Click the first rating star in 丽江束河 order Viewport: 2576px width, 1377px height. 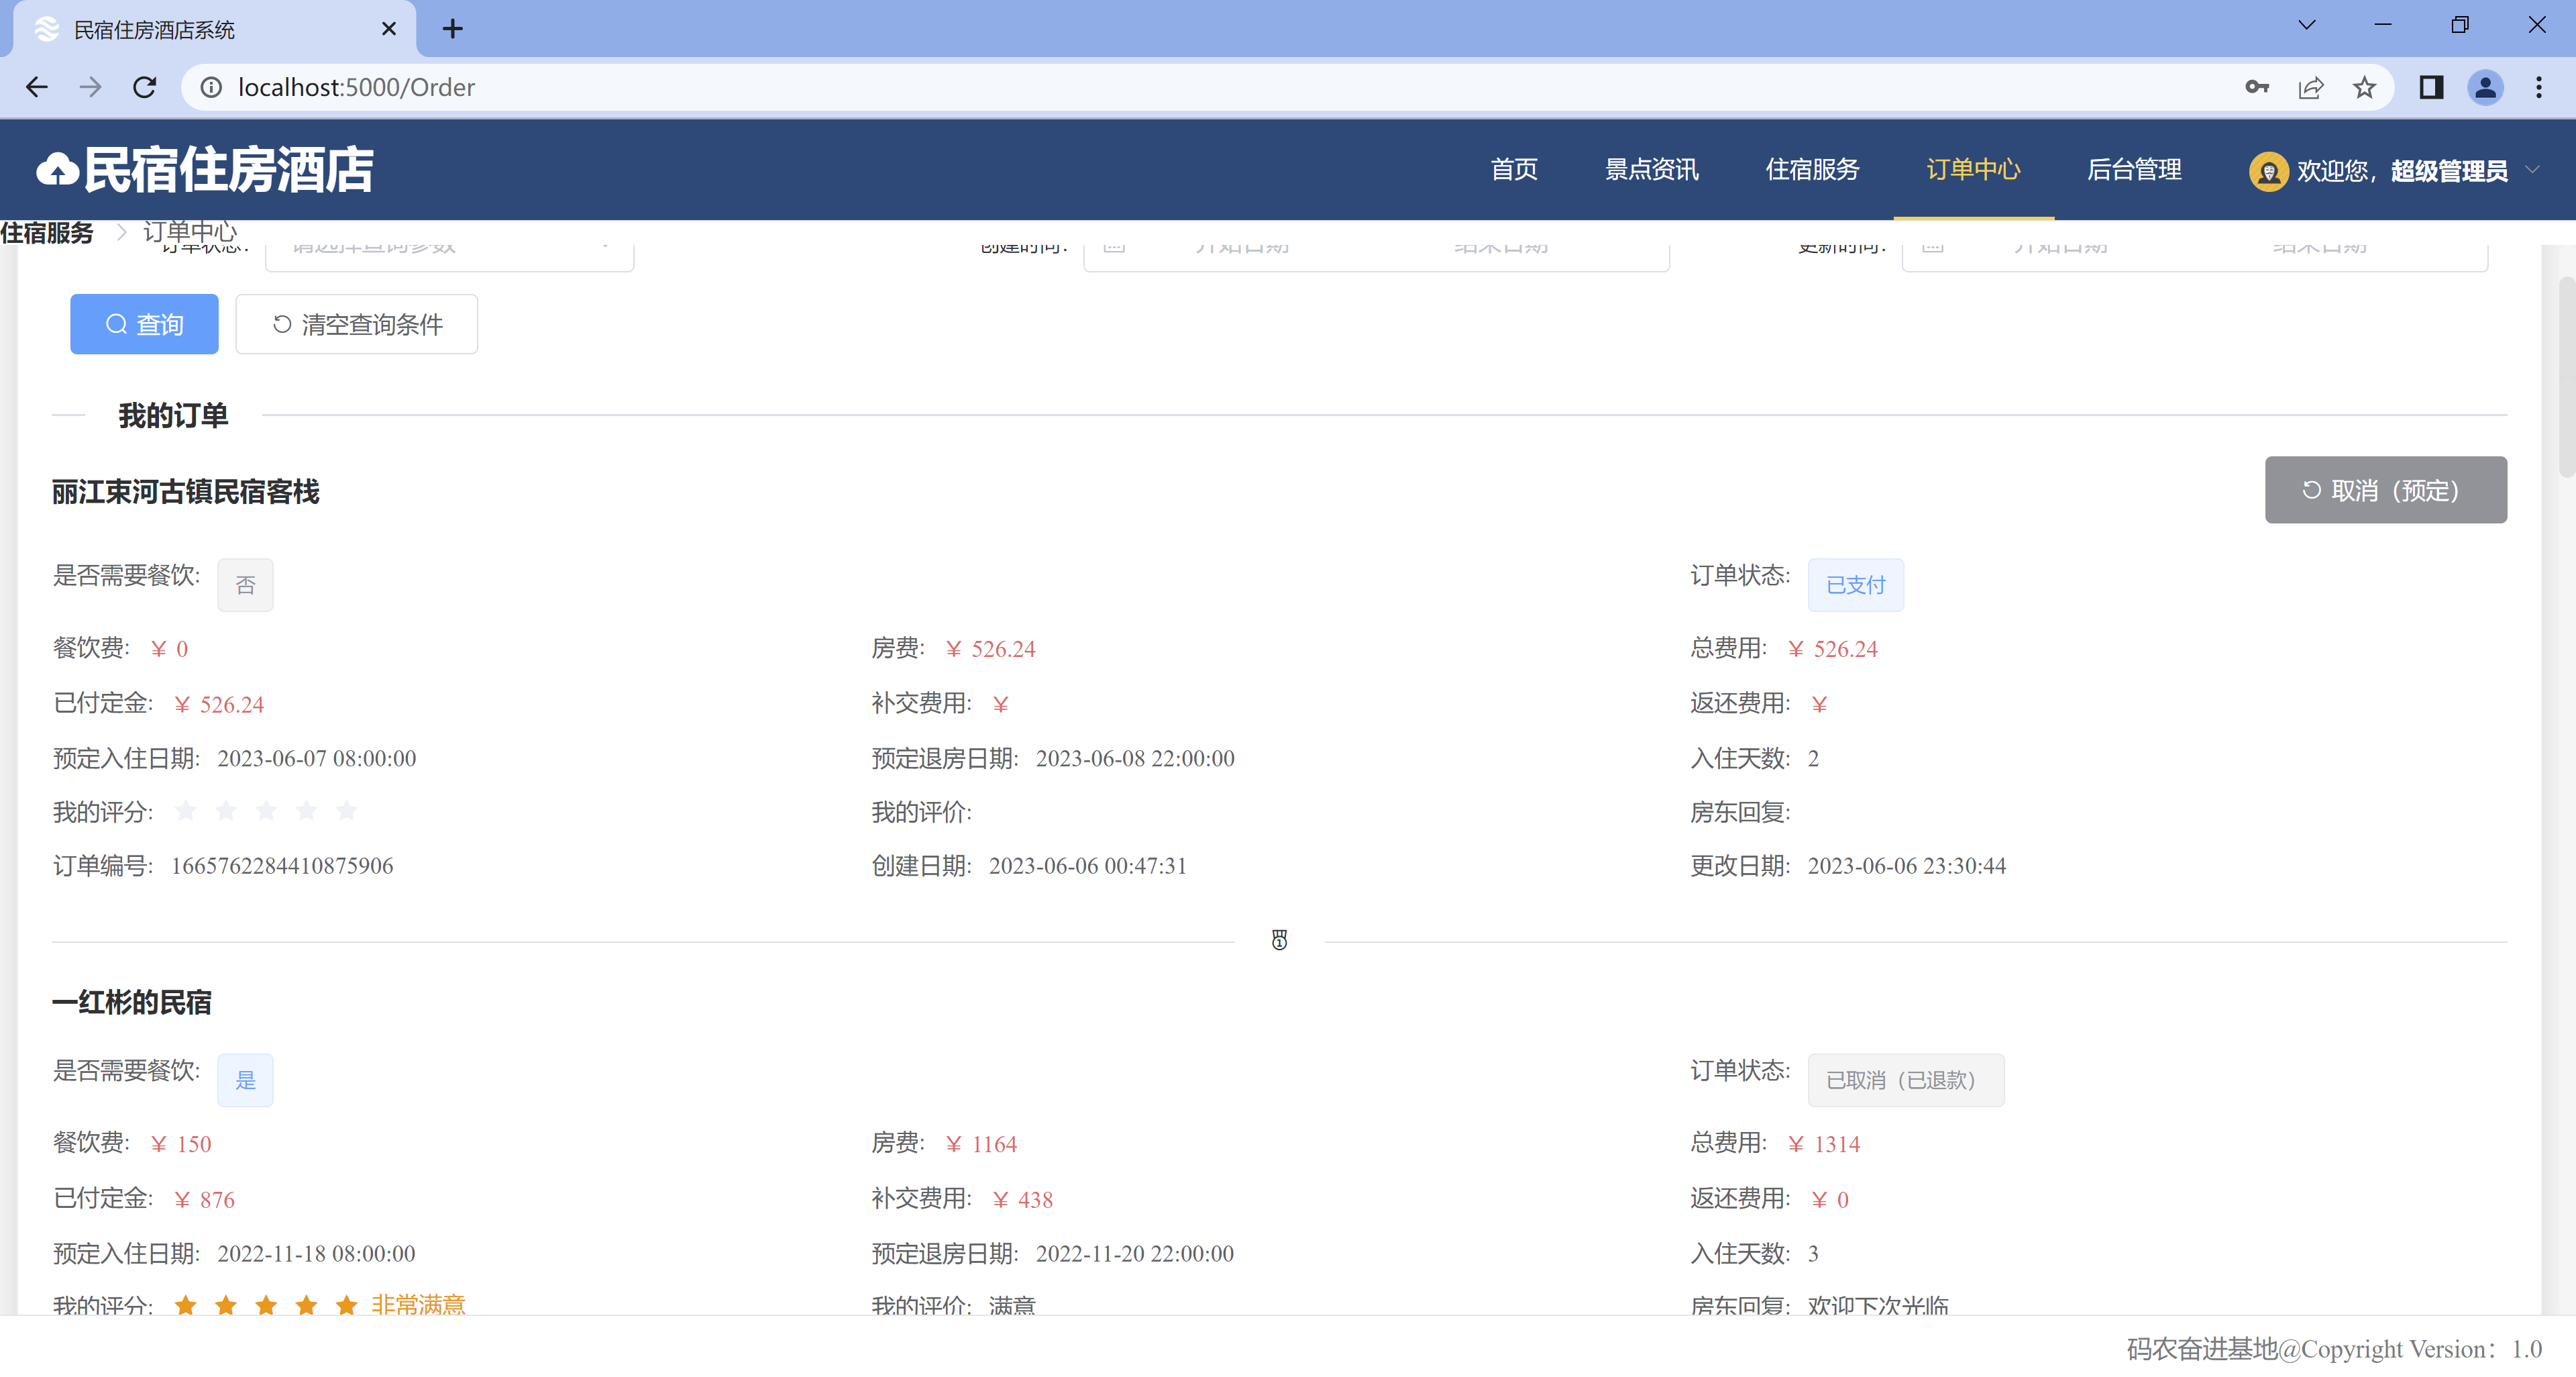coord(185,810)
